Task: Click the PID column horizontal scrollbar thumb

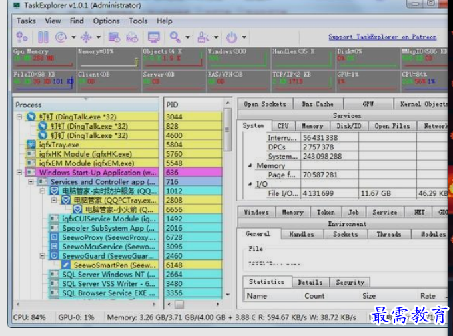Action: coord(179,304)
